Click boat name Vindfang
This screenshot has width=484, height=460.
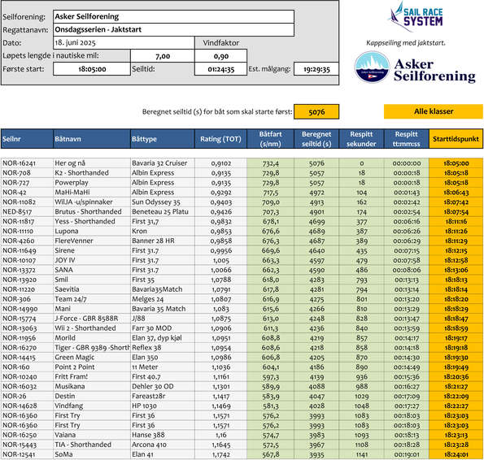pos(69,406)
